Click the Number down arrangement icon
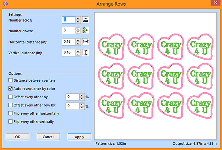The image size is (222, 150). 86,30
